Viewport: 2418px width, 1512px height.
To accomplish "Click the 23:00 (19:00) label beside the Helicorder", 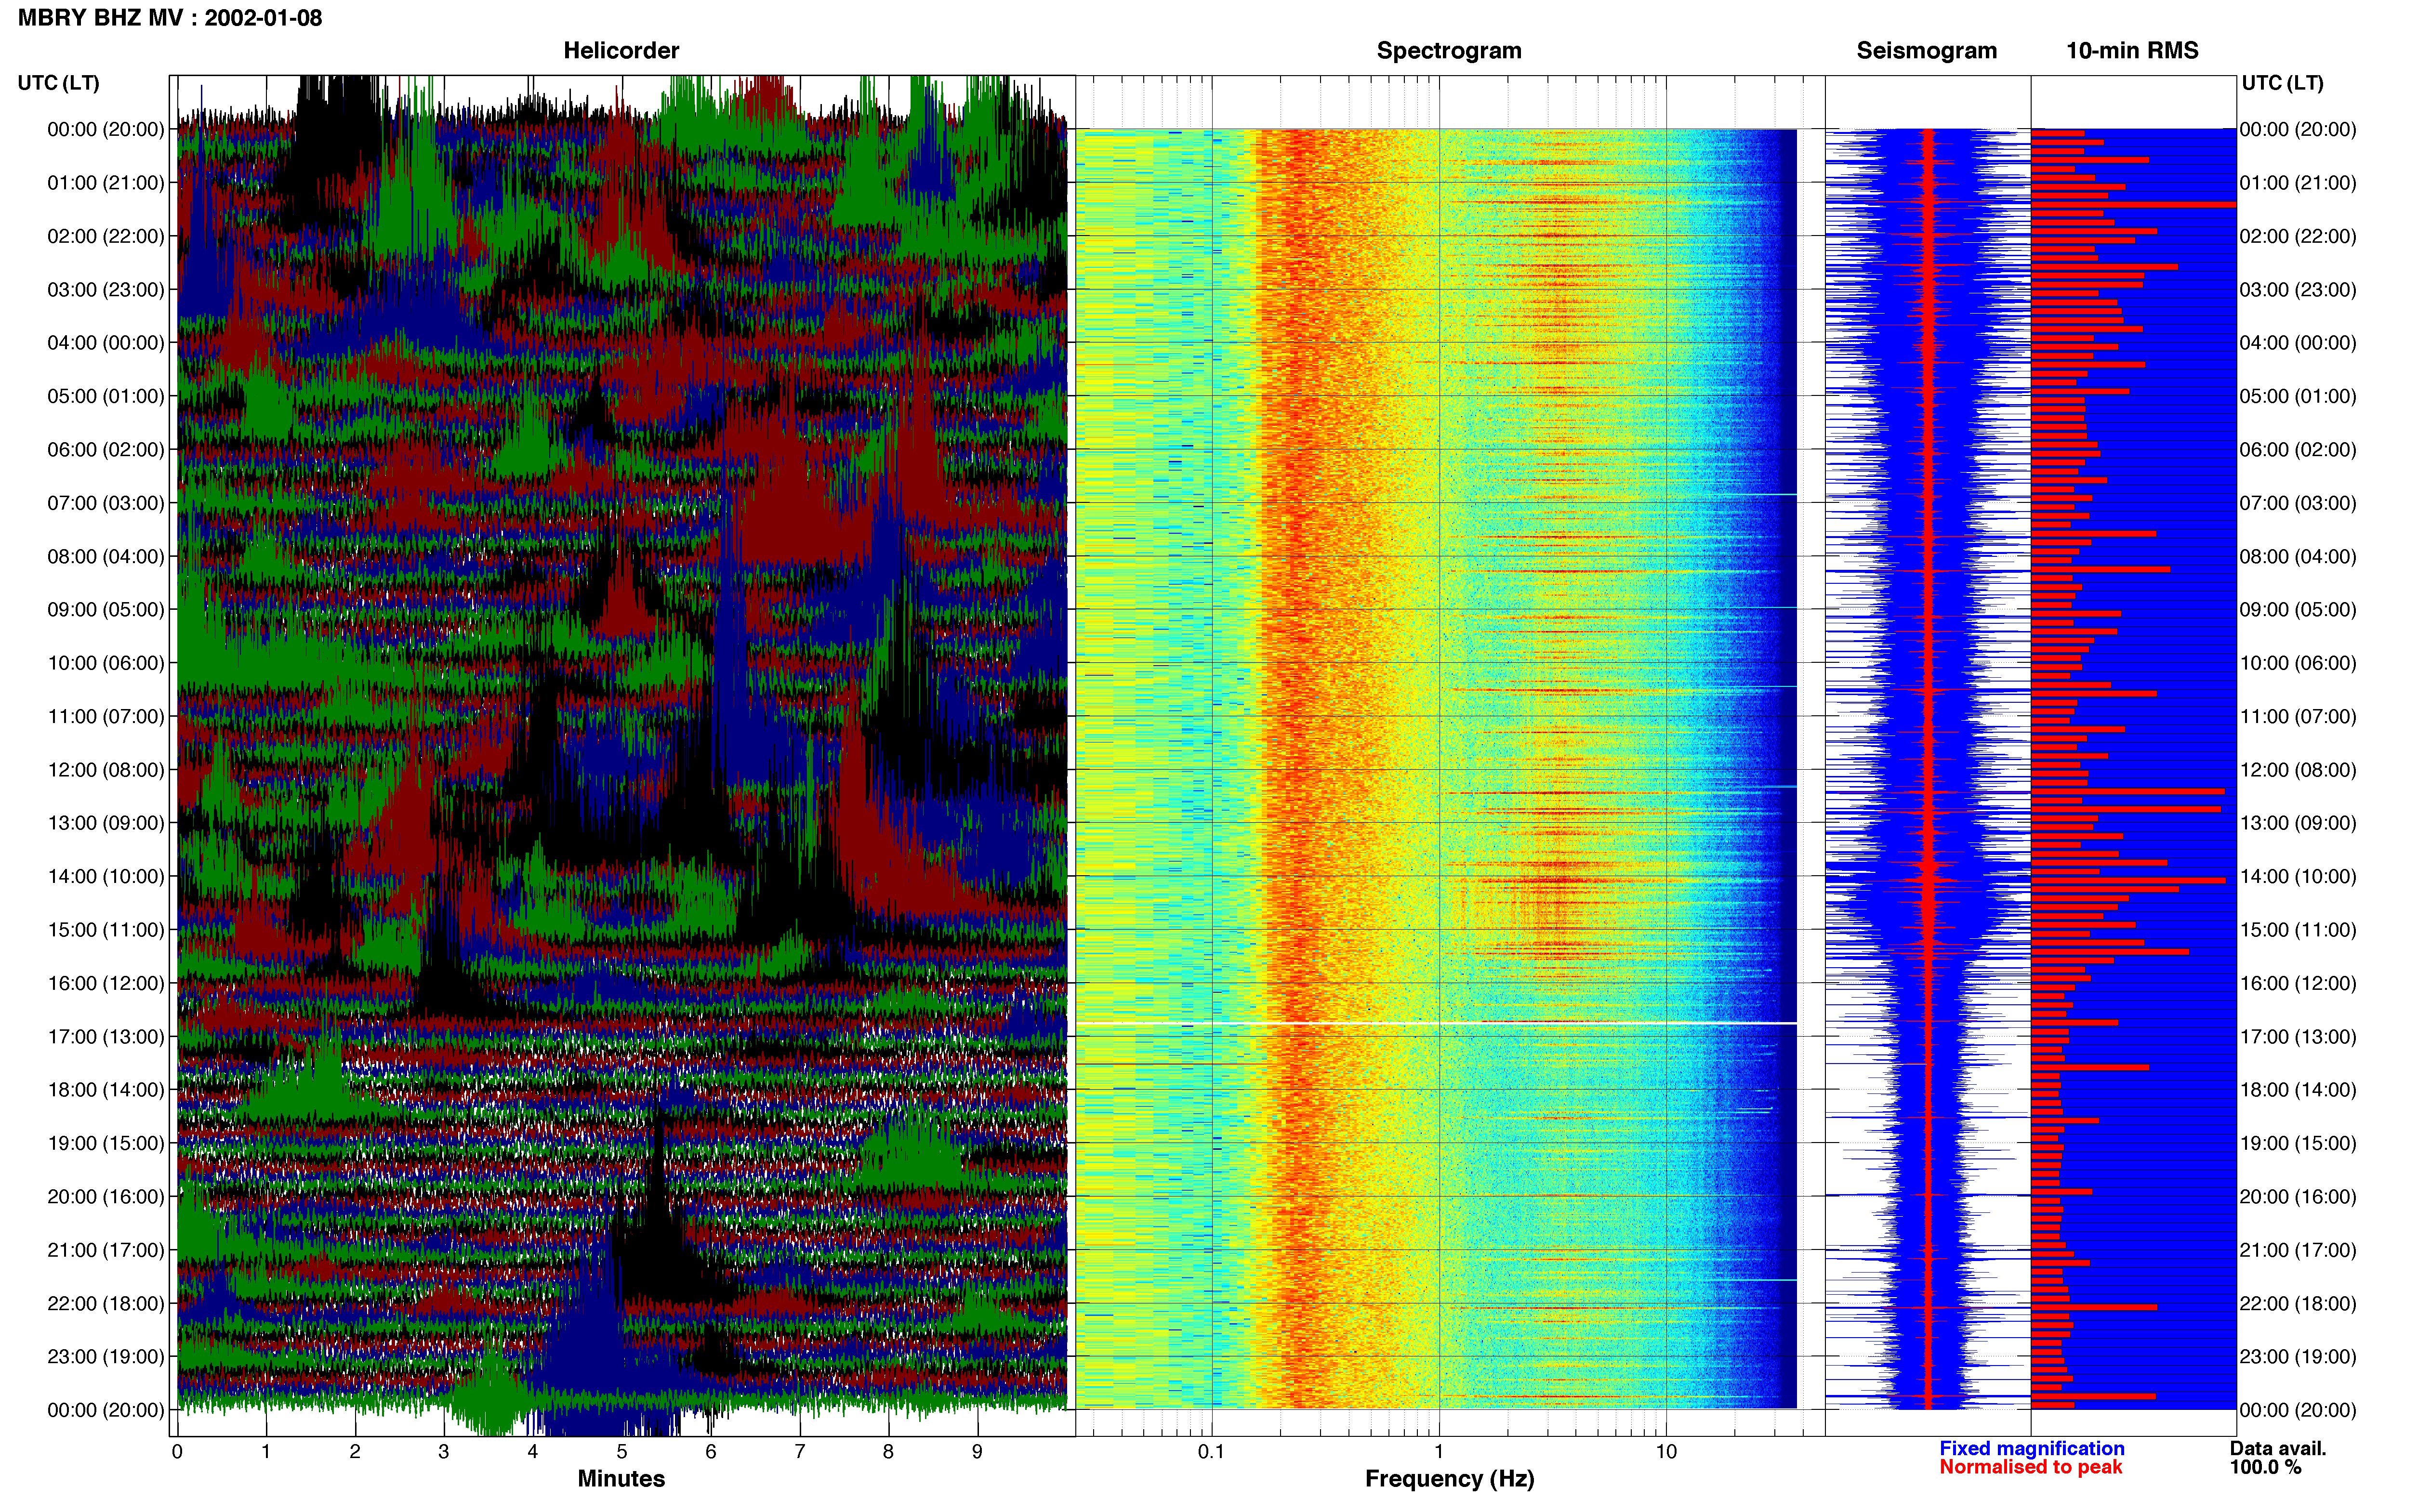I will [106, 1357].
